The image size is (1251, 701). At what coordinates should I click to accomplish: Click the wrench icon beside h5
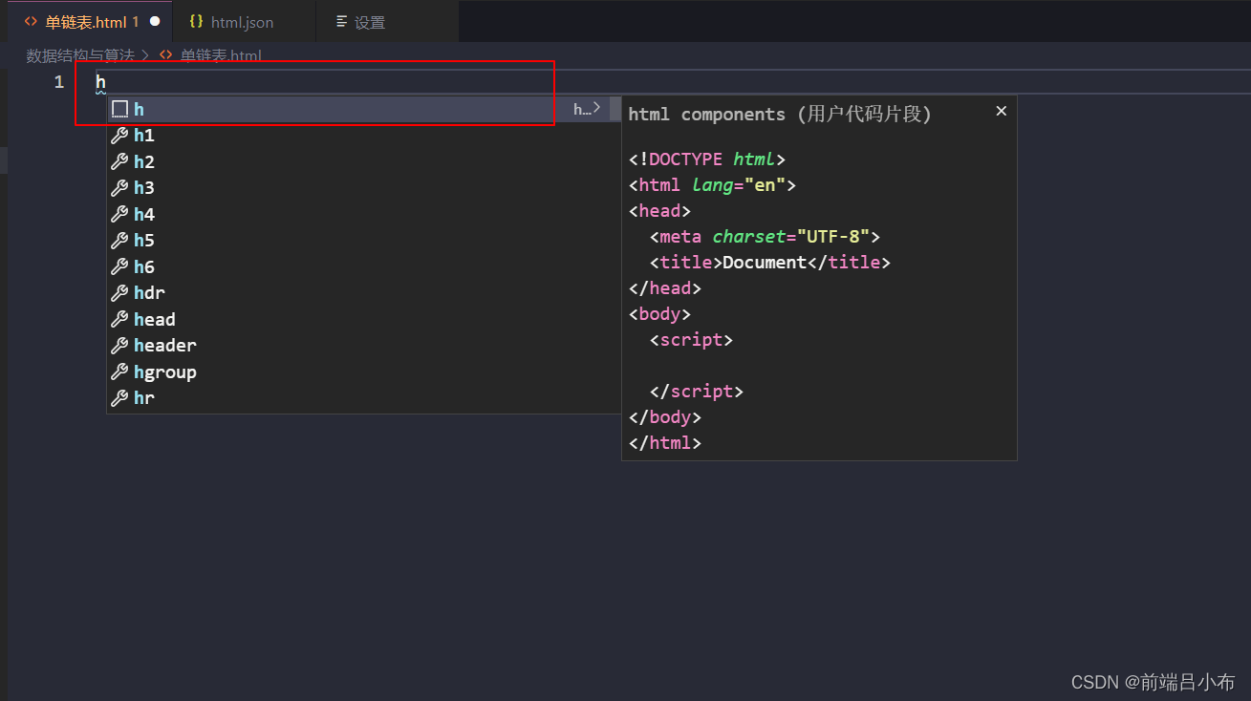(x=119, y=241)
